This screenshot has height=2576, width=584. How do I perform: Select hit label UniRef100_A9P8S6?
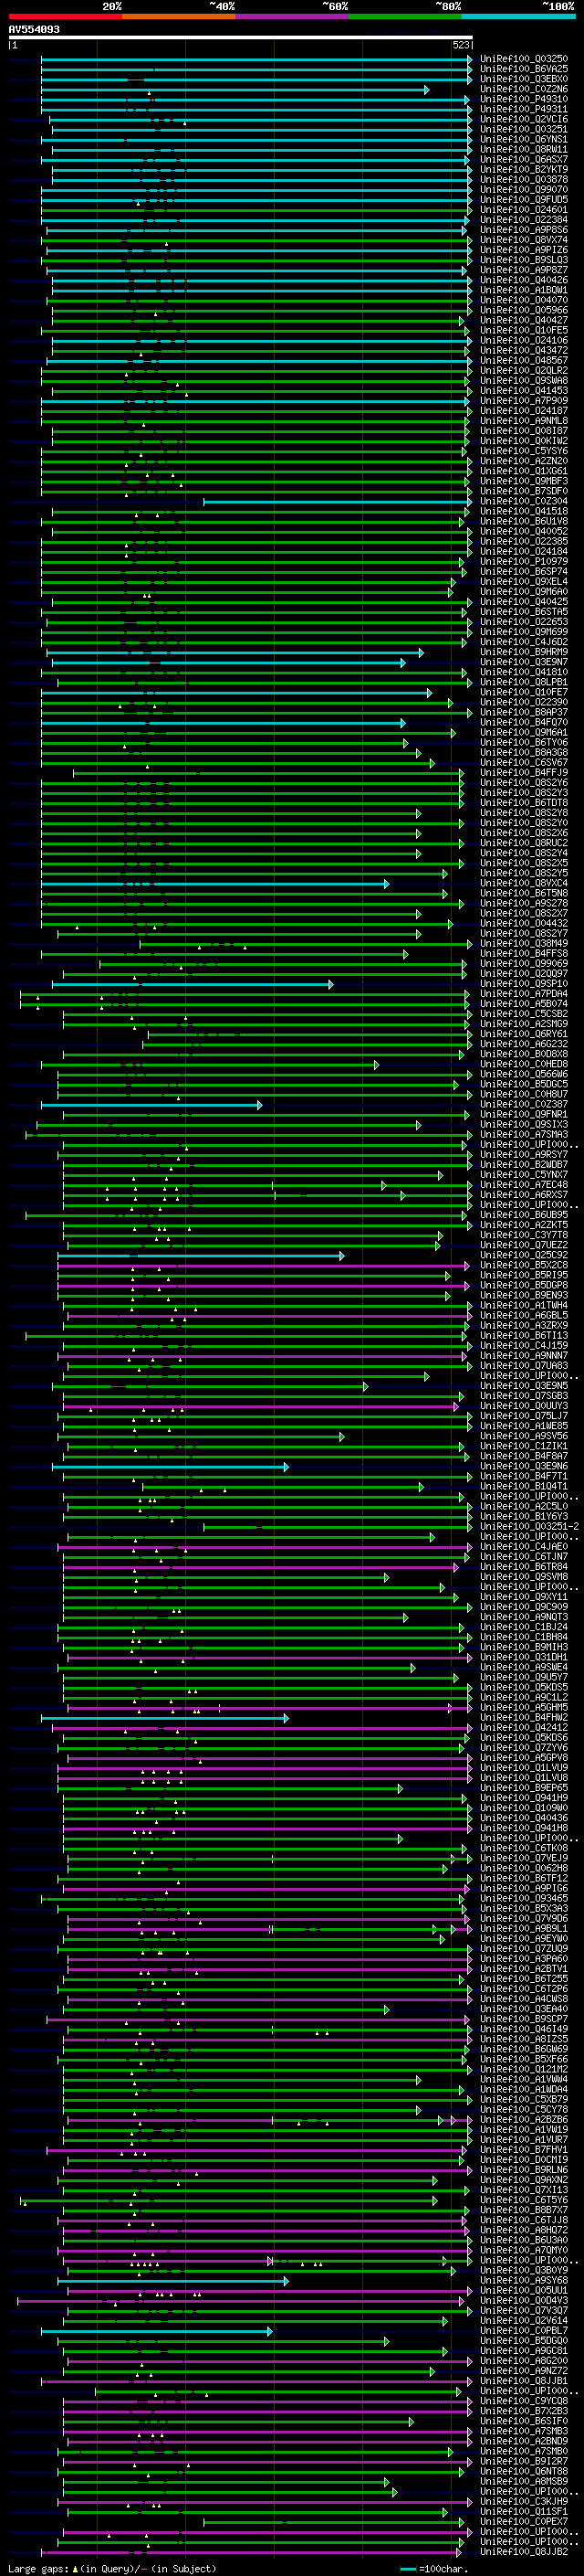pos(523,230)
